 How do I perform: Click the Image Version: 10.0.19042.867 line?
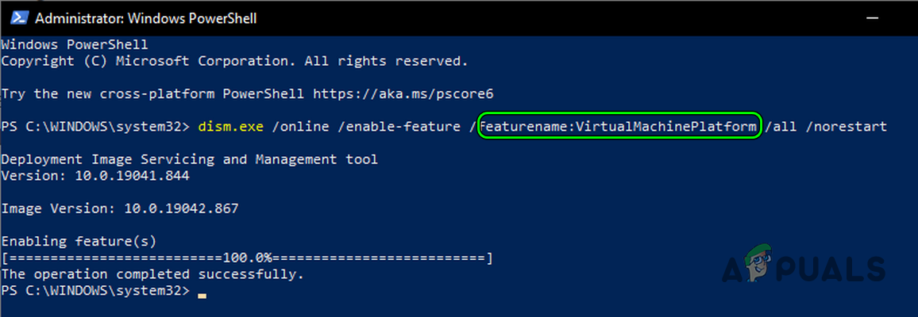(120, 209)
